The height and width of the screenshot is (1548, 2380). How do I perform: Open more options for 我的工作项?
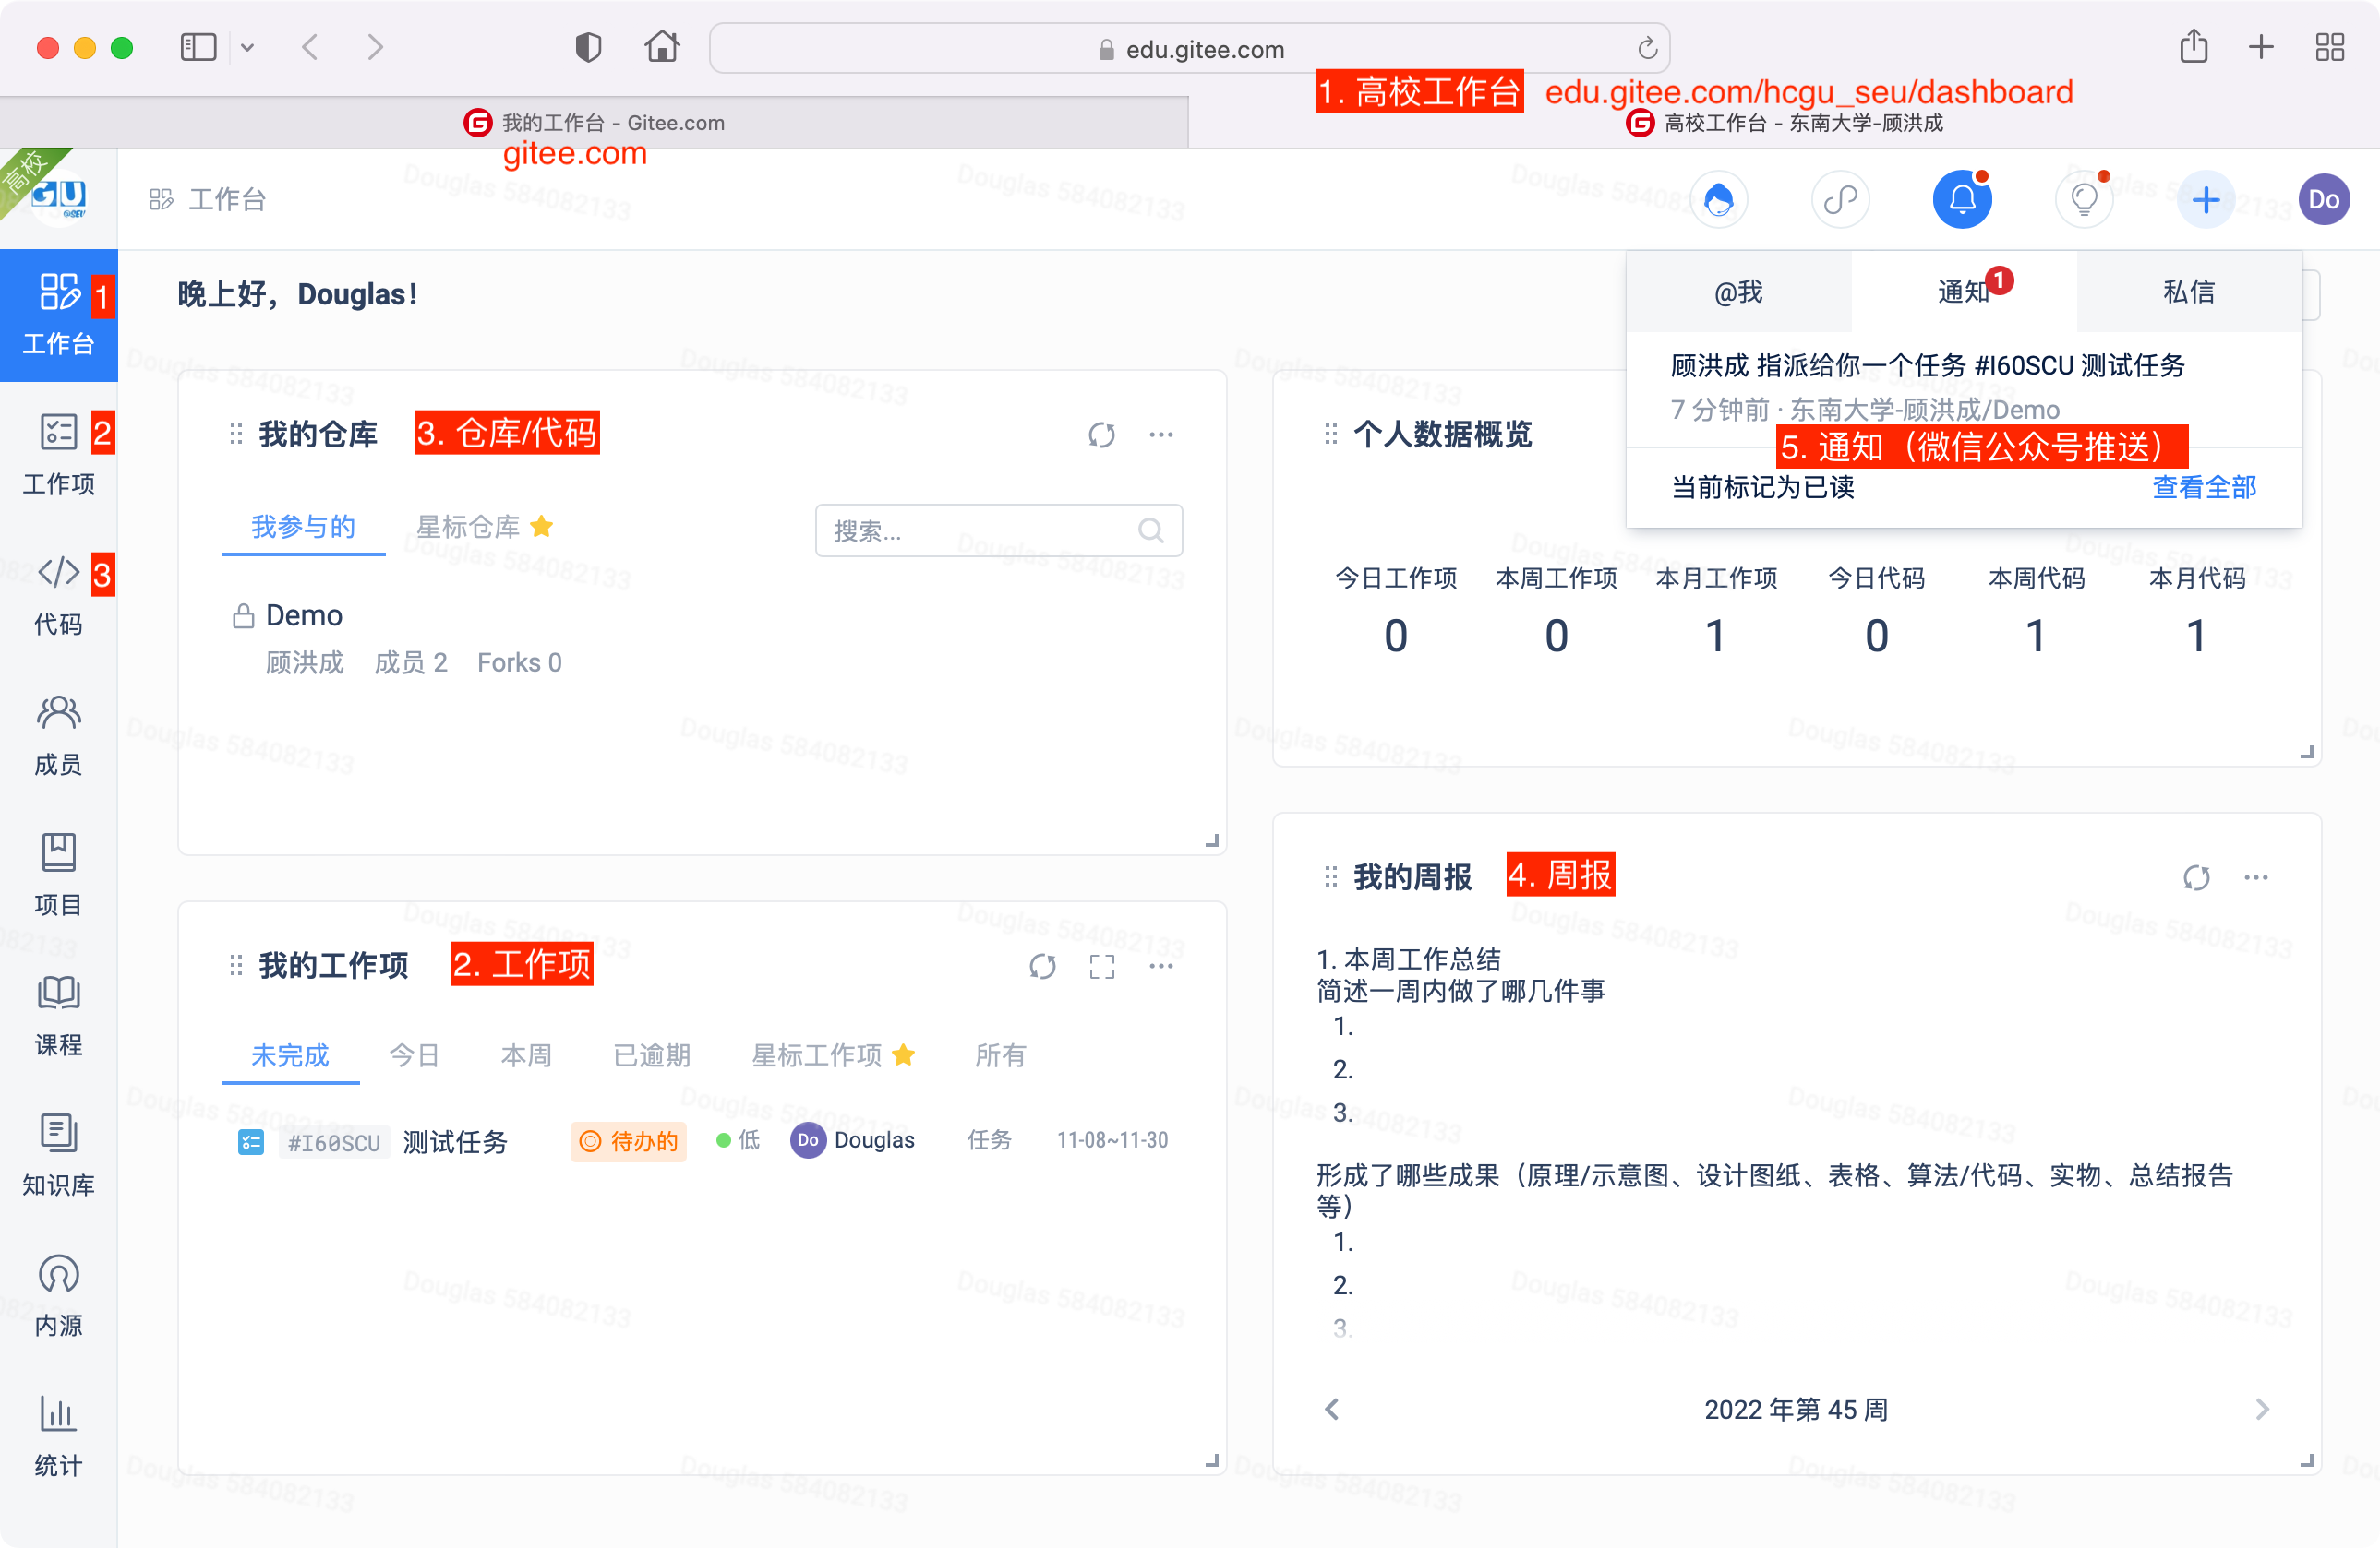(1161, 967)
